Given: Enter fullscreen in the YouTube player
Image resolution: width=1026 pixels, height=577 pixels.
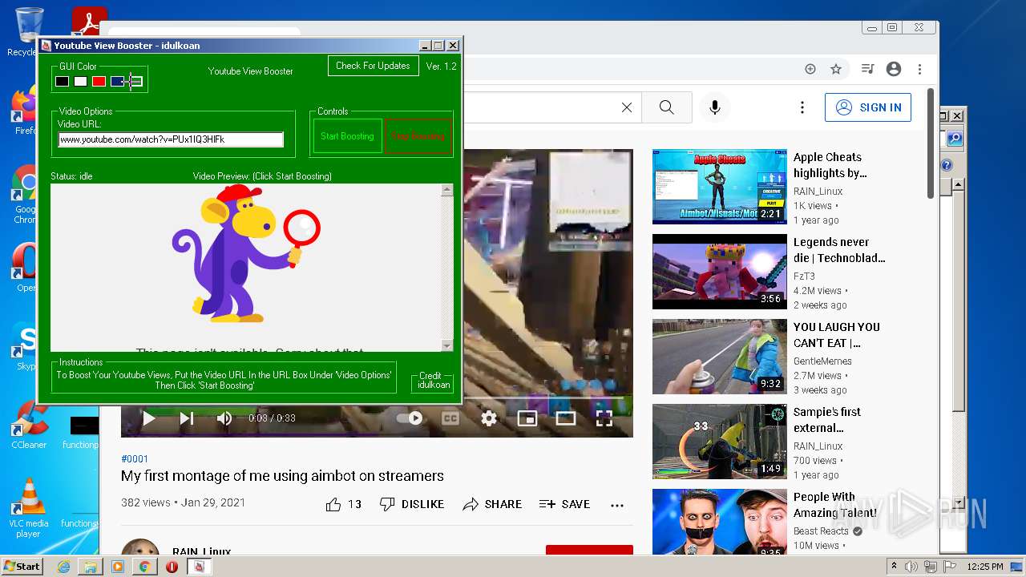Looking at the screenshot, I should [x=604, y=418].
